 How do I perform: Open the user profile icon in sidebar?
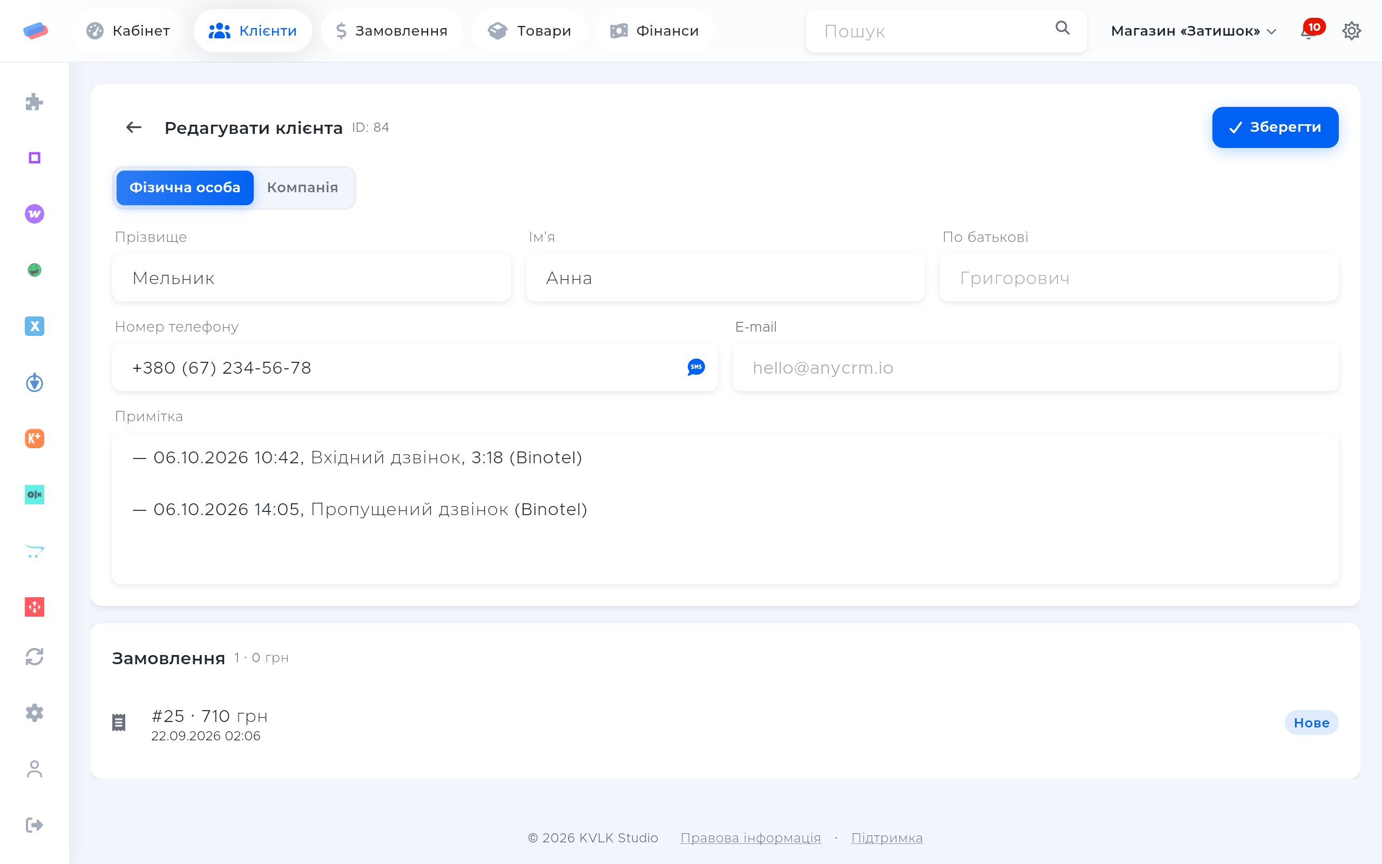pyautogui.click(x=34, y=769)
